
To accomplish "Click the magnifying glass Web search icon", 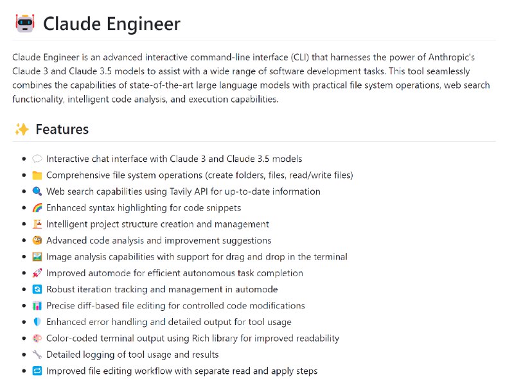I will click(x=37, y=191).
